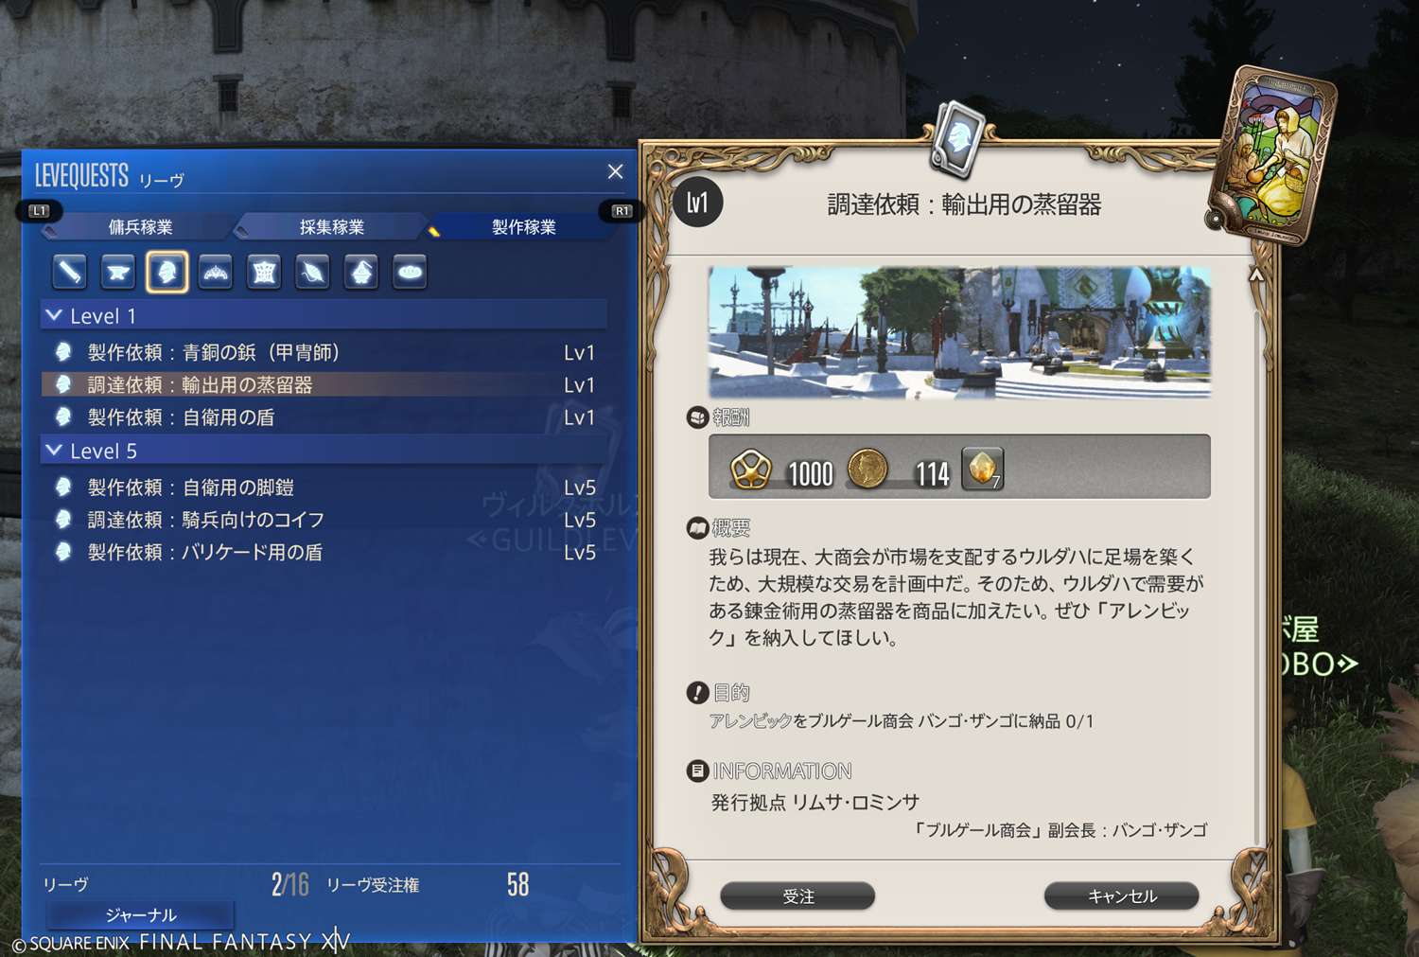Select the Armorer helmet class icon
The height and width of the screenshot is (957, 1419).
click(x=167, y=273)
